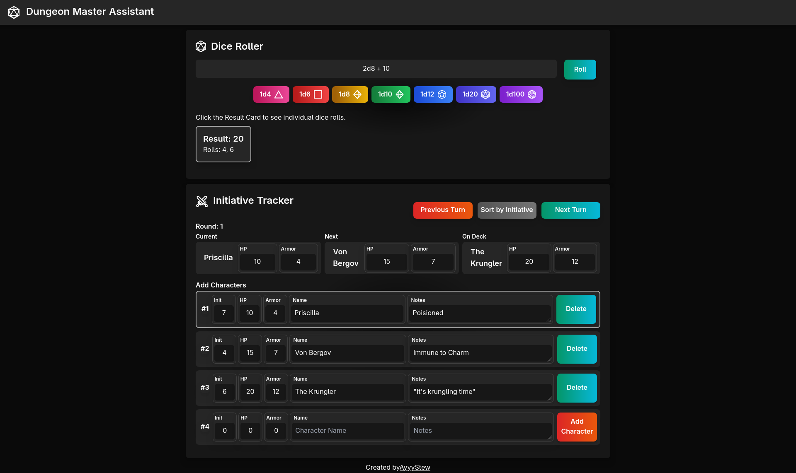The image size is (796, 473).
Task: Add a 1d4 die to the roll
Action: [271, 94]
